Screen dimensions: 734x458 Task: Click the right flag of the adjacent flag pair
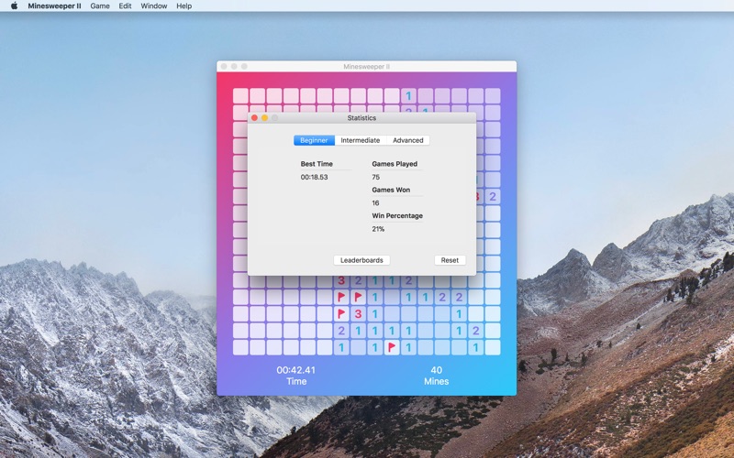(358, 297)
